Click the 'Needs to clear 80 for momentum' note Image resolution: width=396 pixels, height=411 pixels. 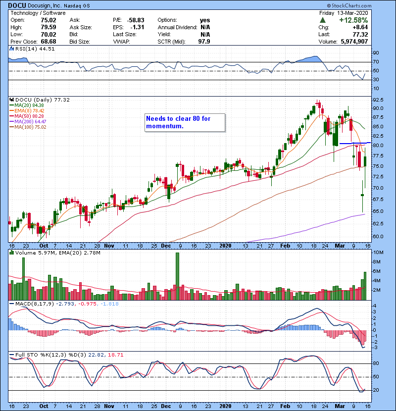[185, 122]
